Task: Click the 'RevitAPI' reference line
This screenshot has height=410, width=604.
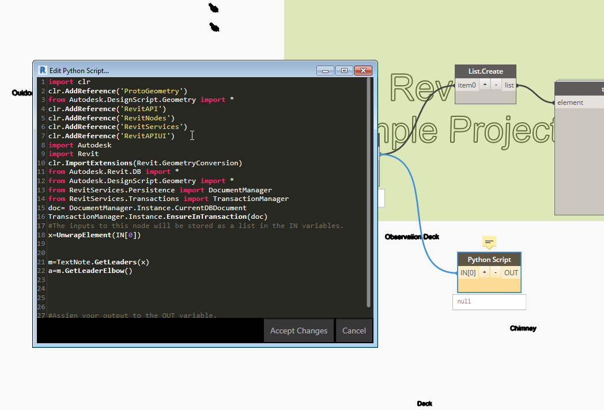Action: coord(107,109)
